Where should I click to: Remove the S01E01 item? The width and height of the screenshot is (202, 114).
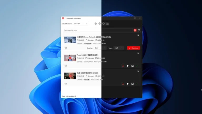(x=138, y=71)
